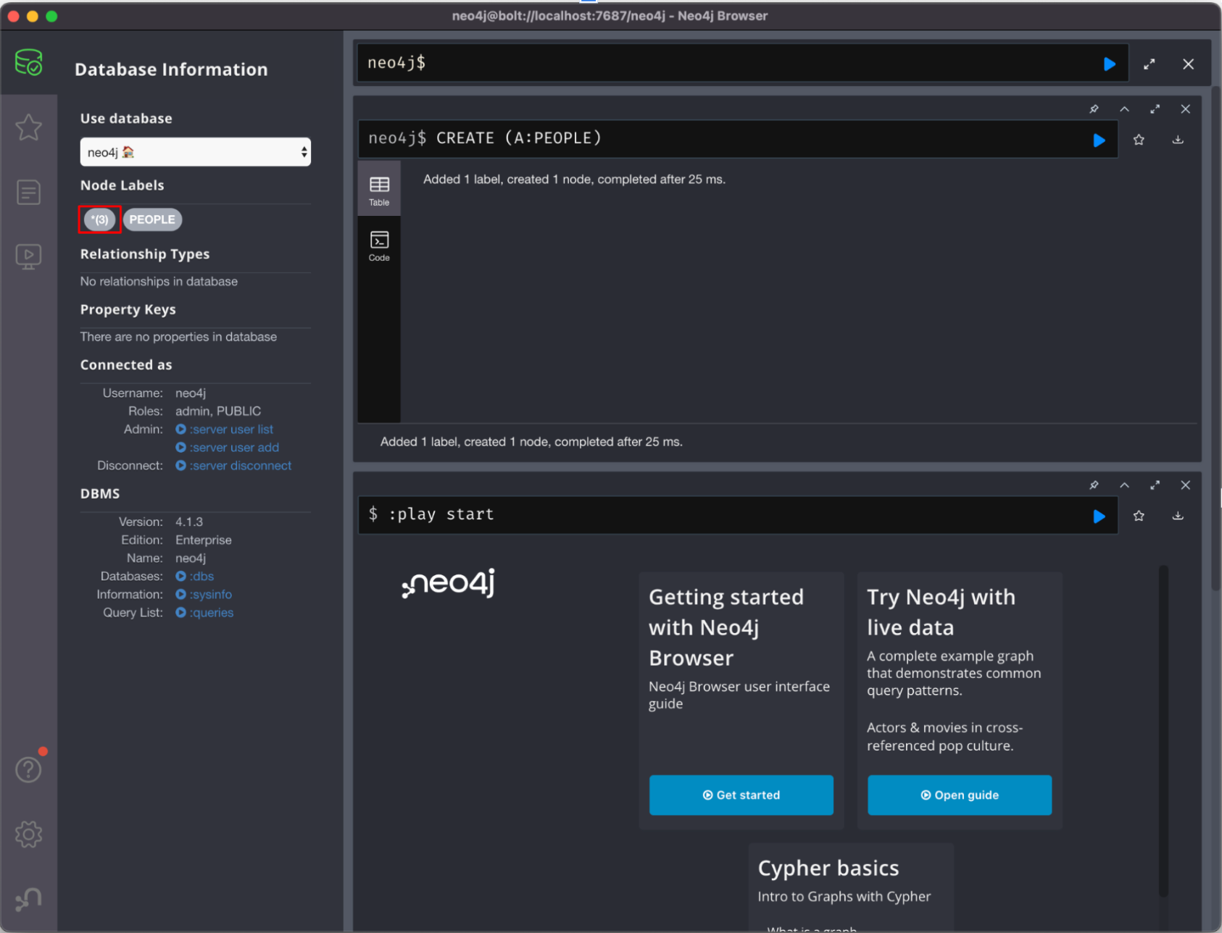The height and width of the screenshot is (933, 1222).
Task: Click the stream scrollbar on right edge
Action: point(1215,338)
